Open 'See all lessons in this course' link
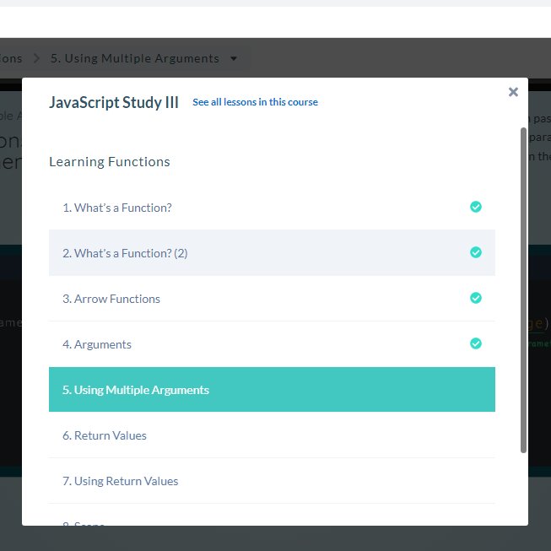The image size is (551, 551). 255,102
